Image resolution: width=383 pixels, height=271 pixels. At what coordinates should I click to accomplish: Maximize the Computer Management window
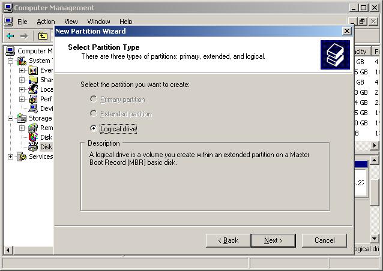coord(363,8)
